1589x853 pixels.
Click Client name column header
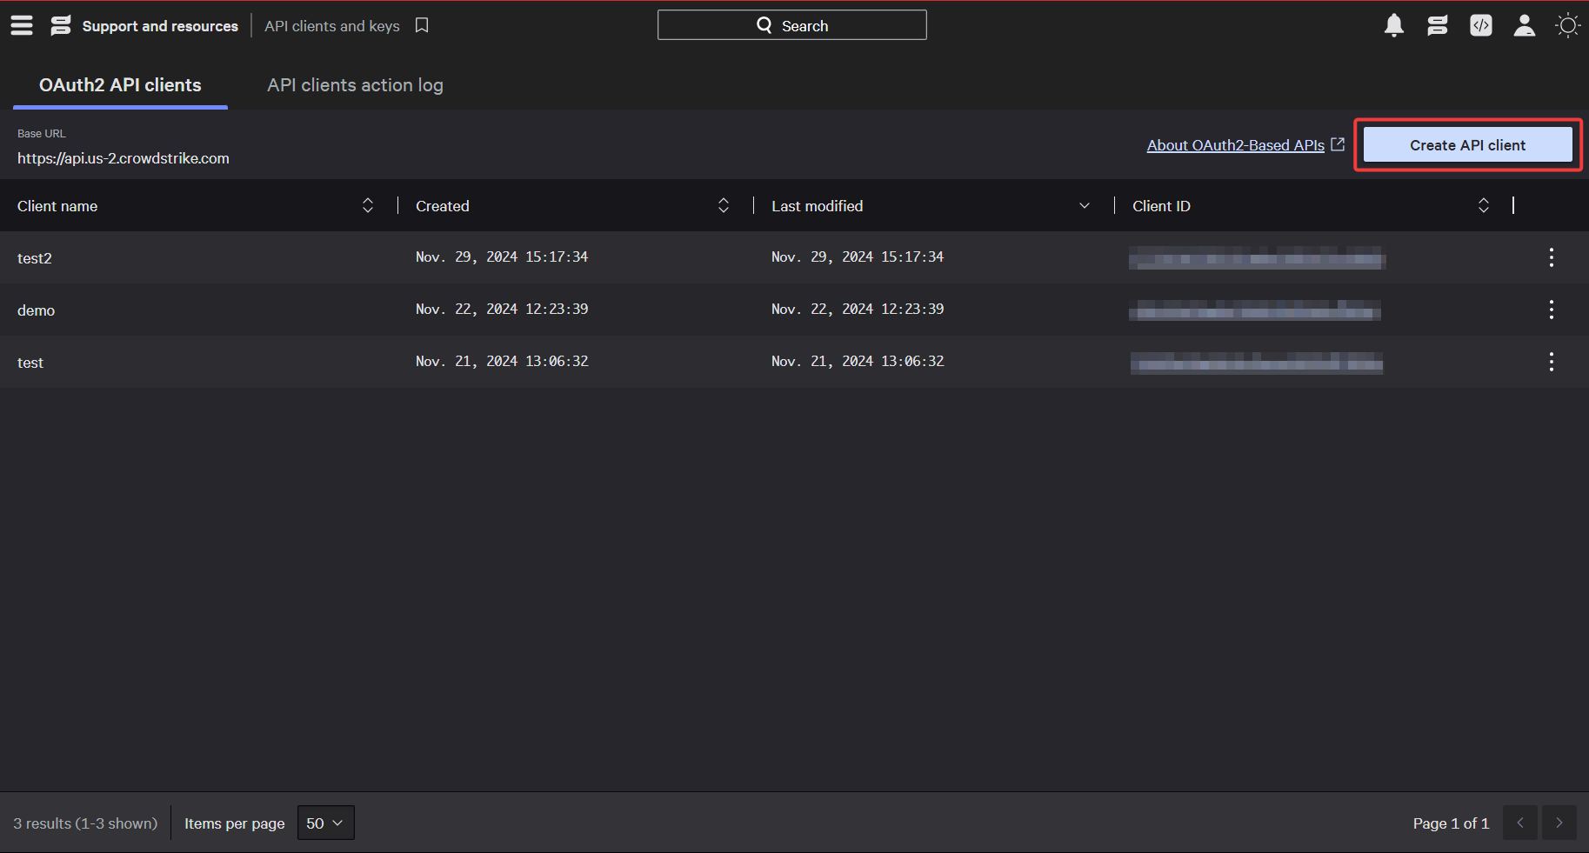pyautogui.click(x=57, y=206)
